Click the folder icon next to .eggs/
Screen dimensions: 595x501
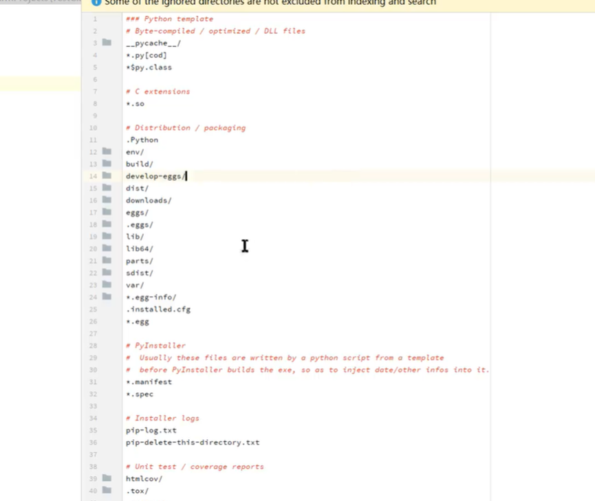(107, 224)
